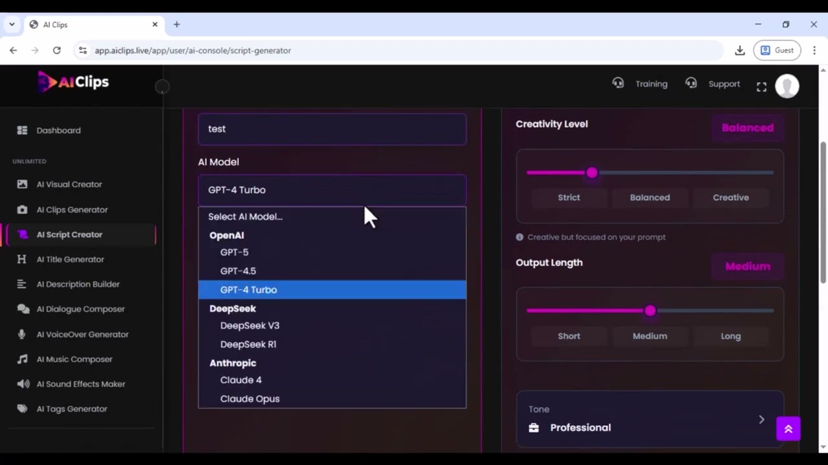Image resolution: width=828 pixels, height=465 pixels.
Task: Open AI Title Generator page
Action: point(70,259)
